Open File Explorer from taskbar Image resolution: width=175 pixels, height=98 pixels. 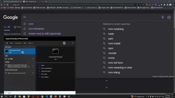point(20,96)
